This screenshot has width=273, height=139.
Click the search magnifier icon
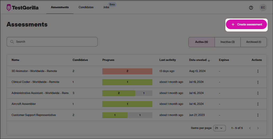click(12, 42)
